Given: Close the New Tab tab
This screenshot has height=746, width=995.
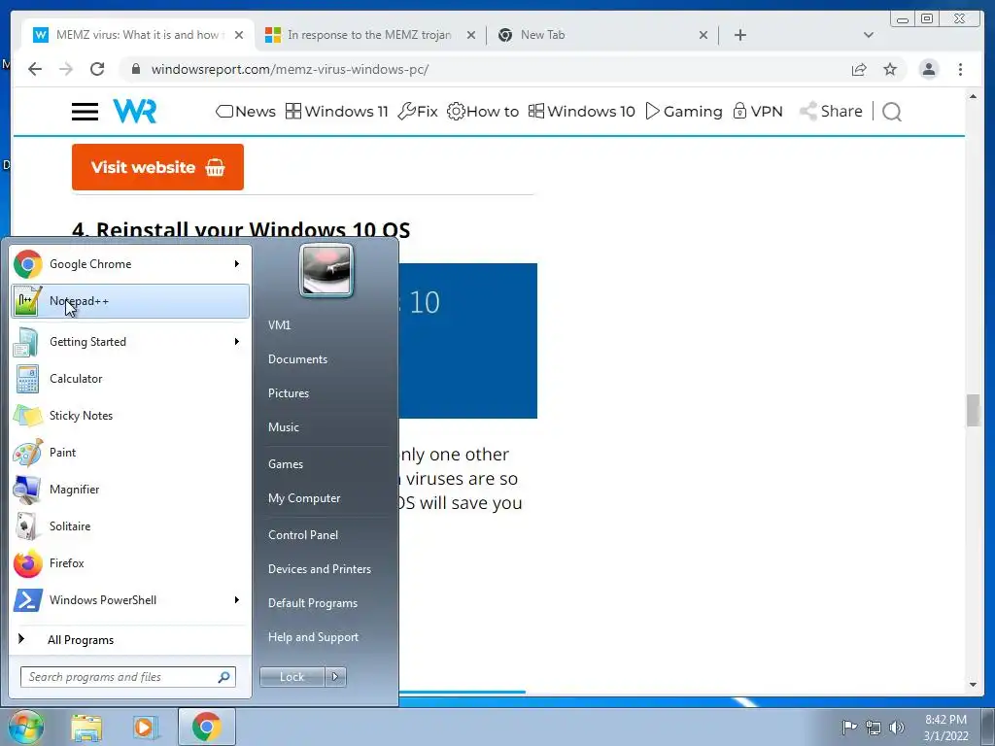Looking at the screenshot, I should click(x=703, y=35).
